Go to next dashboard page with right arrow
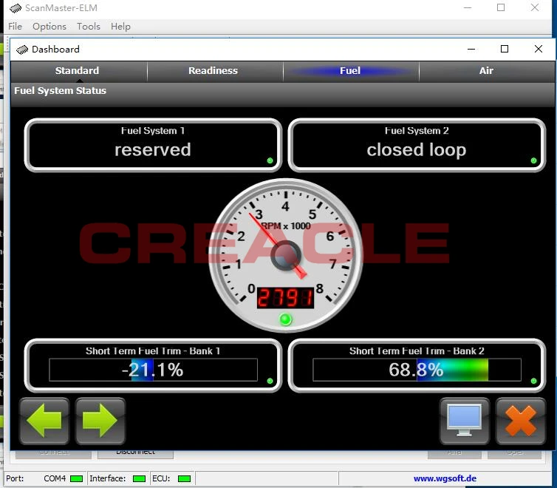This screenshot has height=488, width=557. [x=100, y=421]
